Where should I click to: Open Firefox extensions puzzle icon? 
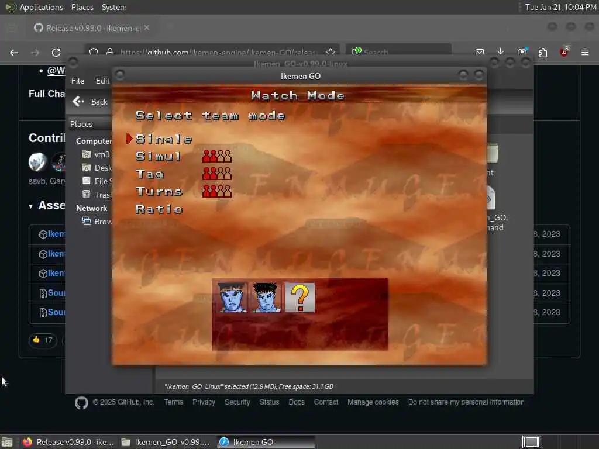(x=543, y=53)
